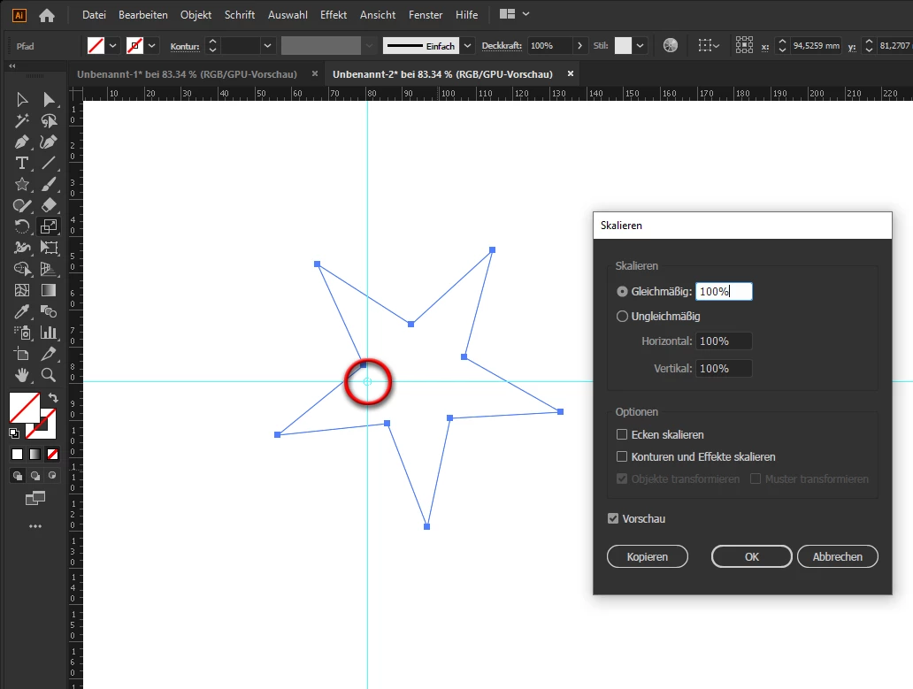Select the Type tool
Screen dimensions: 913x689
pyautogui.click(x=22, y=163)
